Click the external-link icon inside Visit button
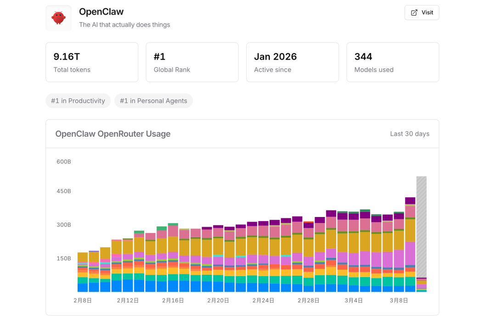 (x=414, y=13)
